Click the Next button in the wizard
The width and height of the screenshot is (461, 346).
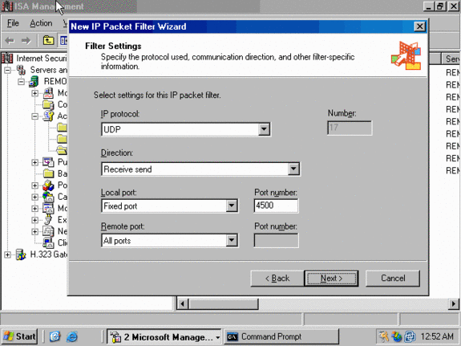pos(331,279)
